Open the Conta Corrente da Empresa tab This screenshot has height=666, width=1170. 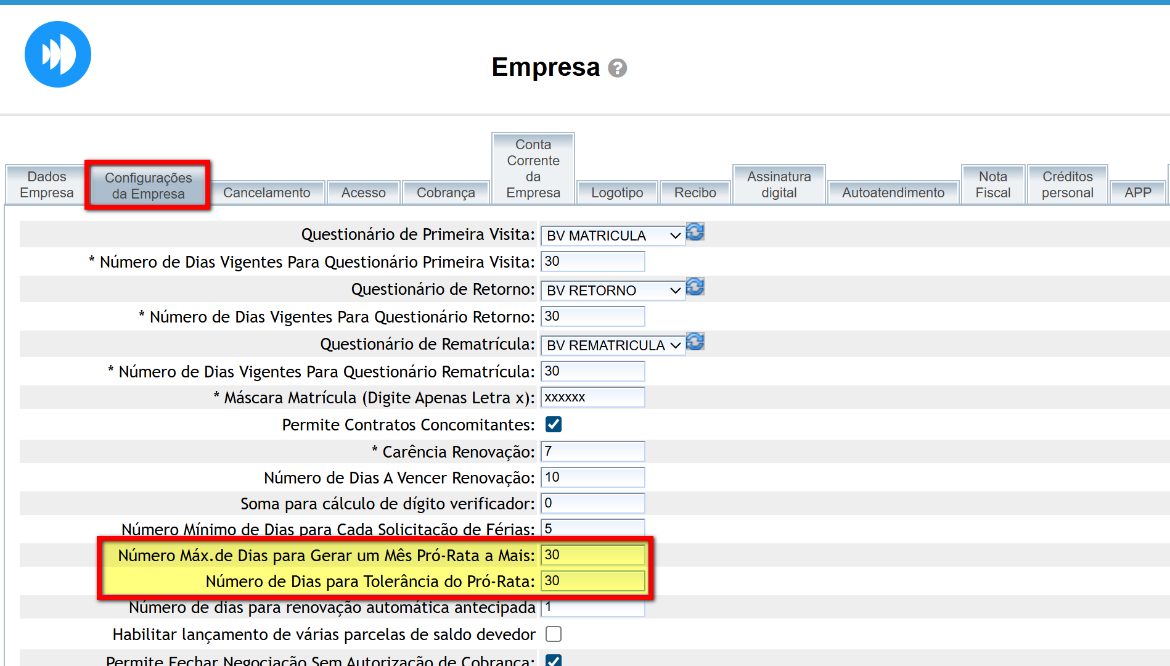coord(533,168)
